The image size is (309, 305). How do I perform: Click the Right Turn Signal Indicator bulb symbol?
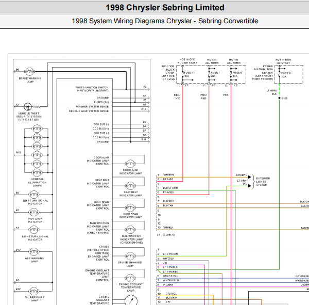pyautogui.click(x=33, y=230)
